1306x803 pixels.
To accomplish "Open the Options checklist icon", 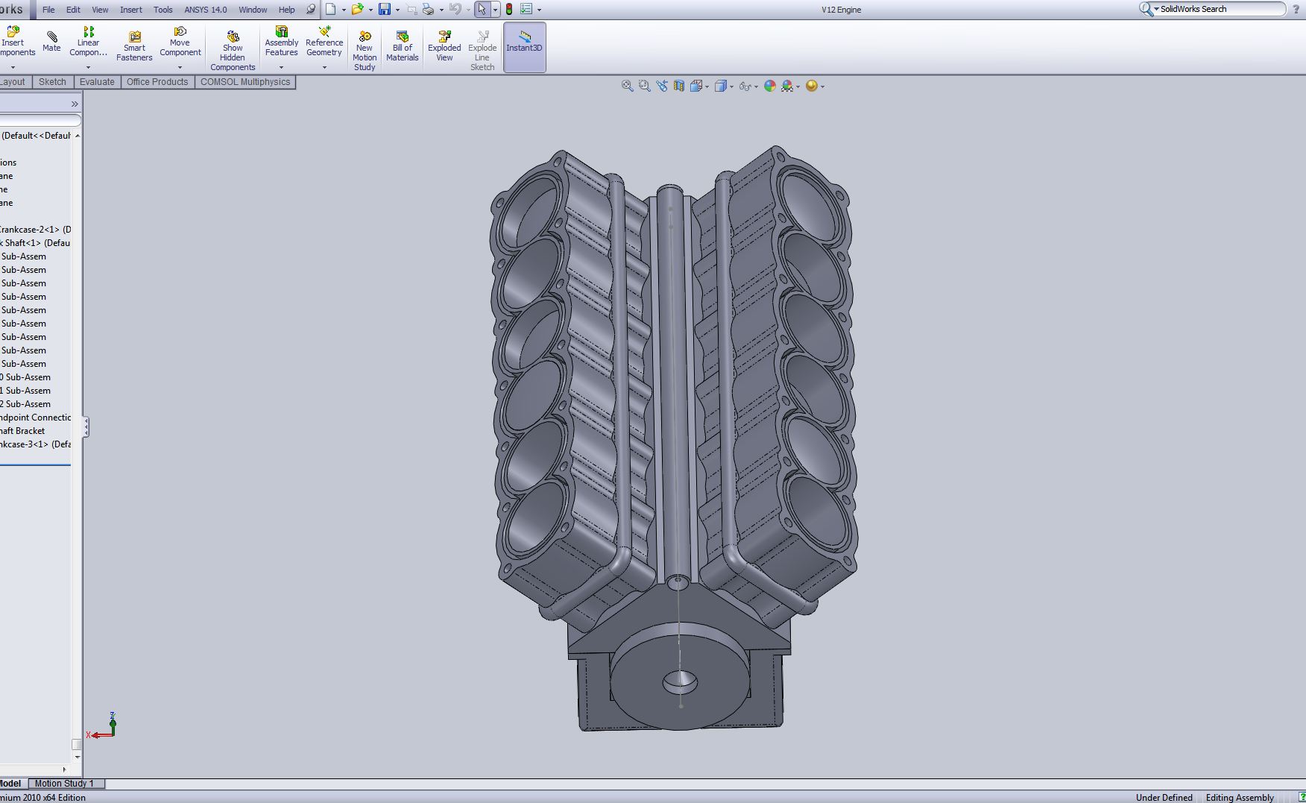I will (x=526, y=10).
